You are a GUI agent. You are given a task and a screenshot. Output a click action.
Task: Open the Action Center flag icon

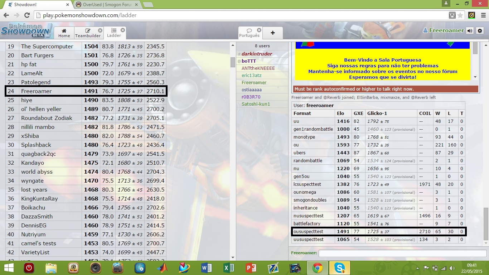coord(427,268)
